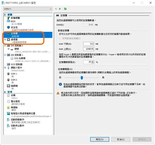Viewport: 155px width, 145px height.
Task: Toggle Enable Dynamic Memory (啟用動態記憶體) checkbox
Action: (60, 38)
